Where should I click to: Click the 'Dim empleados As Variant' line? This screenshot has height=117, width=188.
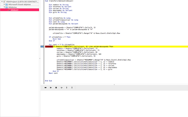click(60, 10)
